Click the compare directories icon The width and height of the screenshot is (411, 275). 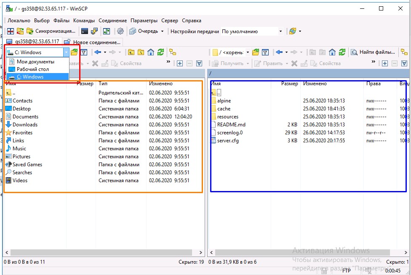(10, 31)
